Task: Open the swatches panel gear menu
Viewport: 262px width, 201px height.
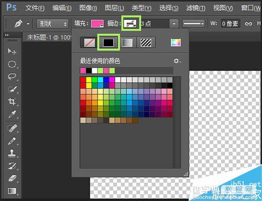Action: [x=177, y=61]
